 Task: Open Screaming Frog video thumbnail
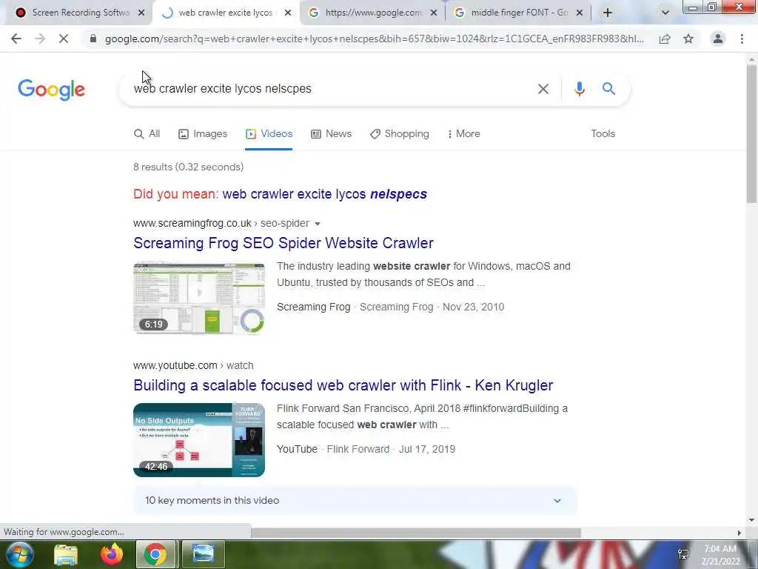pyautogui.click(x=199, y=299)
